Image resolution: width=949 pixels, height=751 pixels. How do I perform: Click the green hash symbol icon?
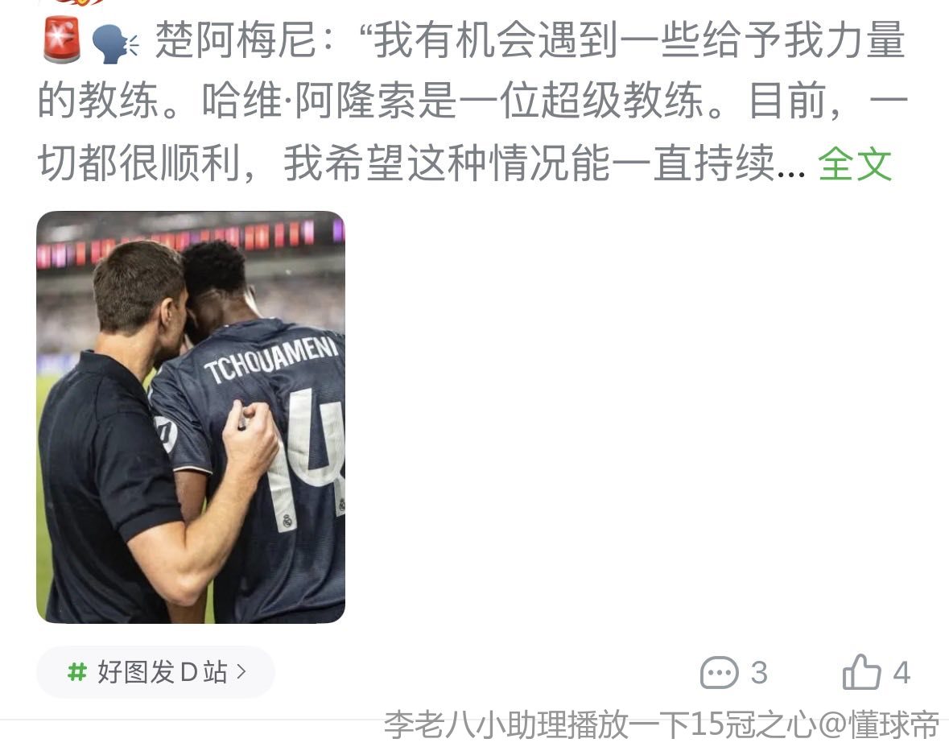click(x=76, y=672)
